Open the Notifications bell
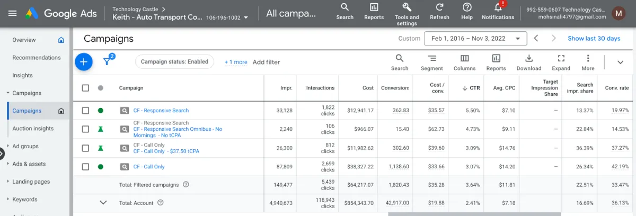The height and width of the screenshot is (216, 636). pyautogui.click(x=498, y=10)
